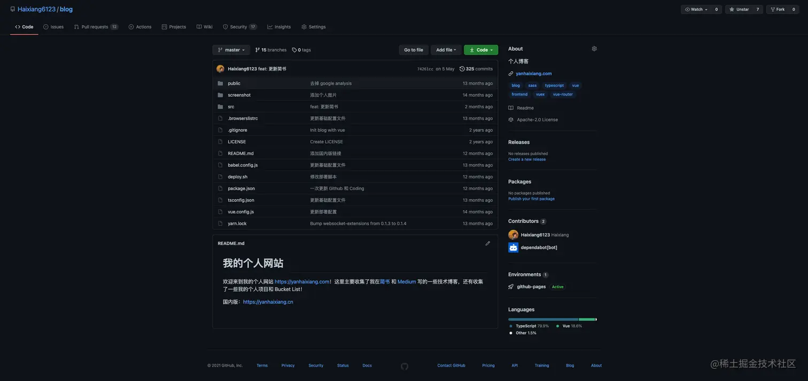Click the screenshot folder icon
The image size is (808, 381).
coord(220,95)
